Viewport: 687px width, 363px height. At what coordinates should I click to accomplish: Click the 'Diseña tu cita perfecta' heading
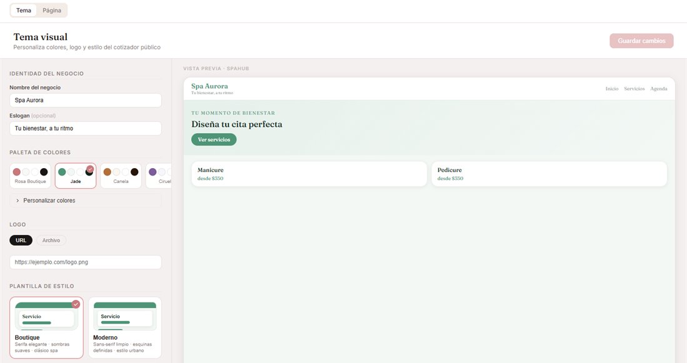237,124
